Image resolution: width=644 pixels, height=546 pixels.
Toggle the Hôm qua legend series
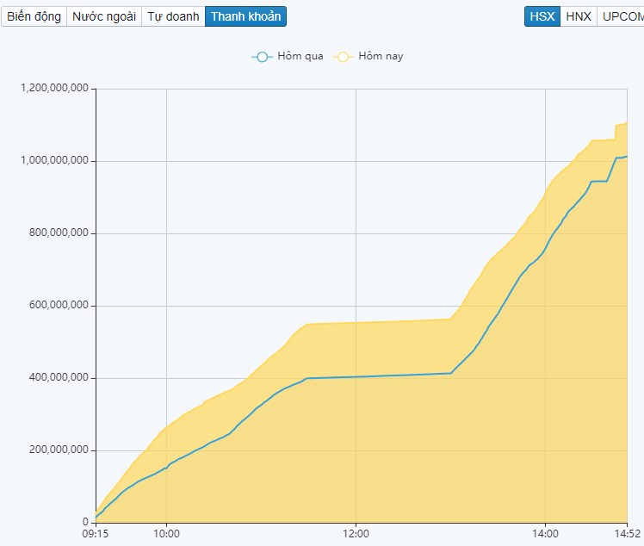(x=288, y=56)
